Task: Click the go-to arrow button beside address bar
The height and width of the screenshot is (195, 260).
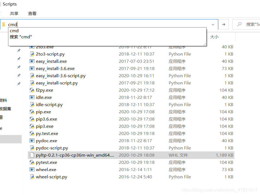Action: click(x=224, y=24)
